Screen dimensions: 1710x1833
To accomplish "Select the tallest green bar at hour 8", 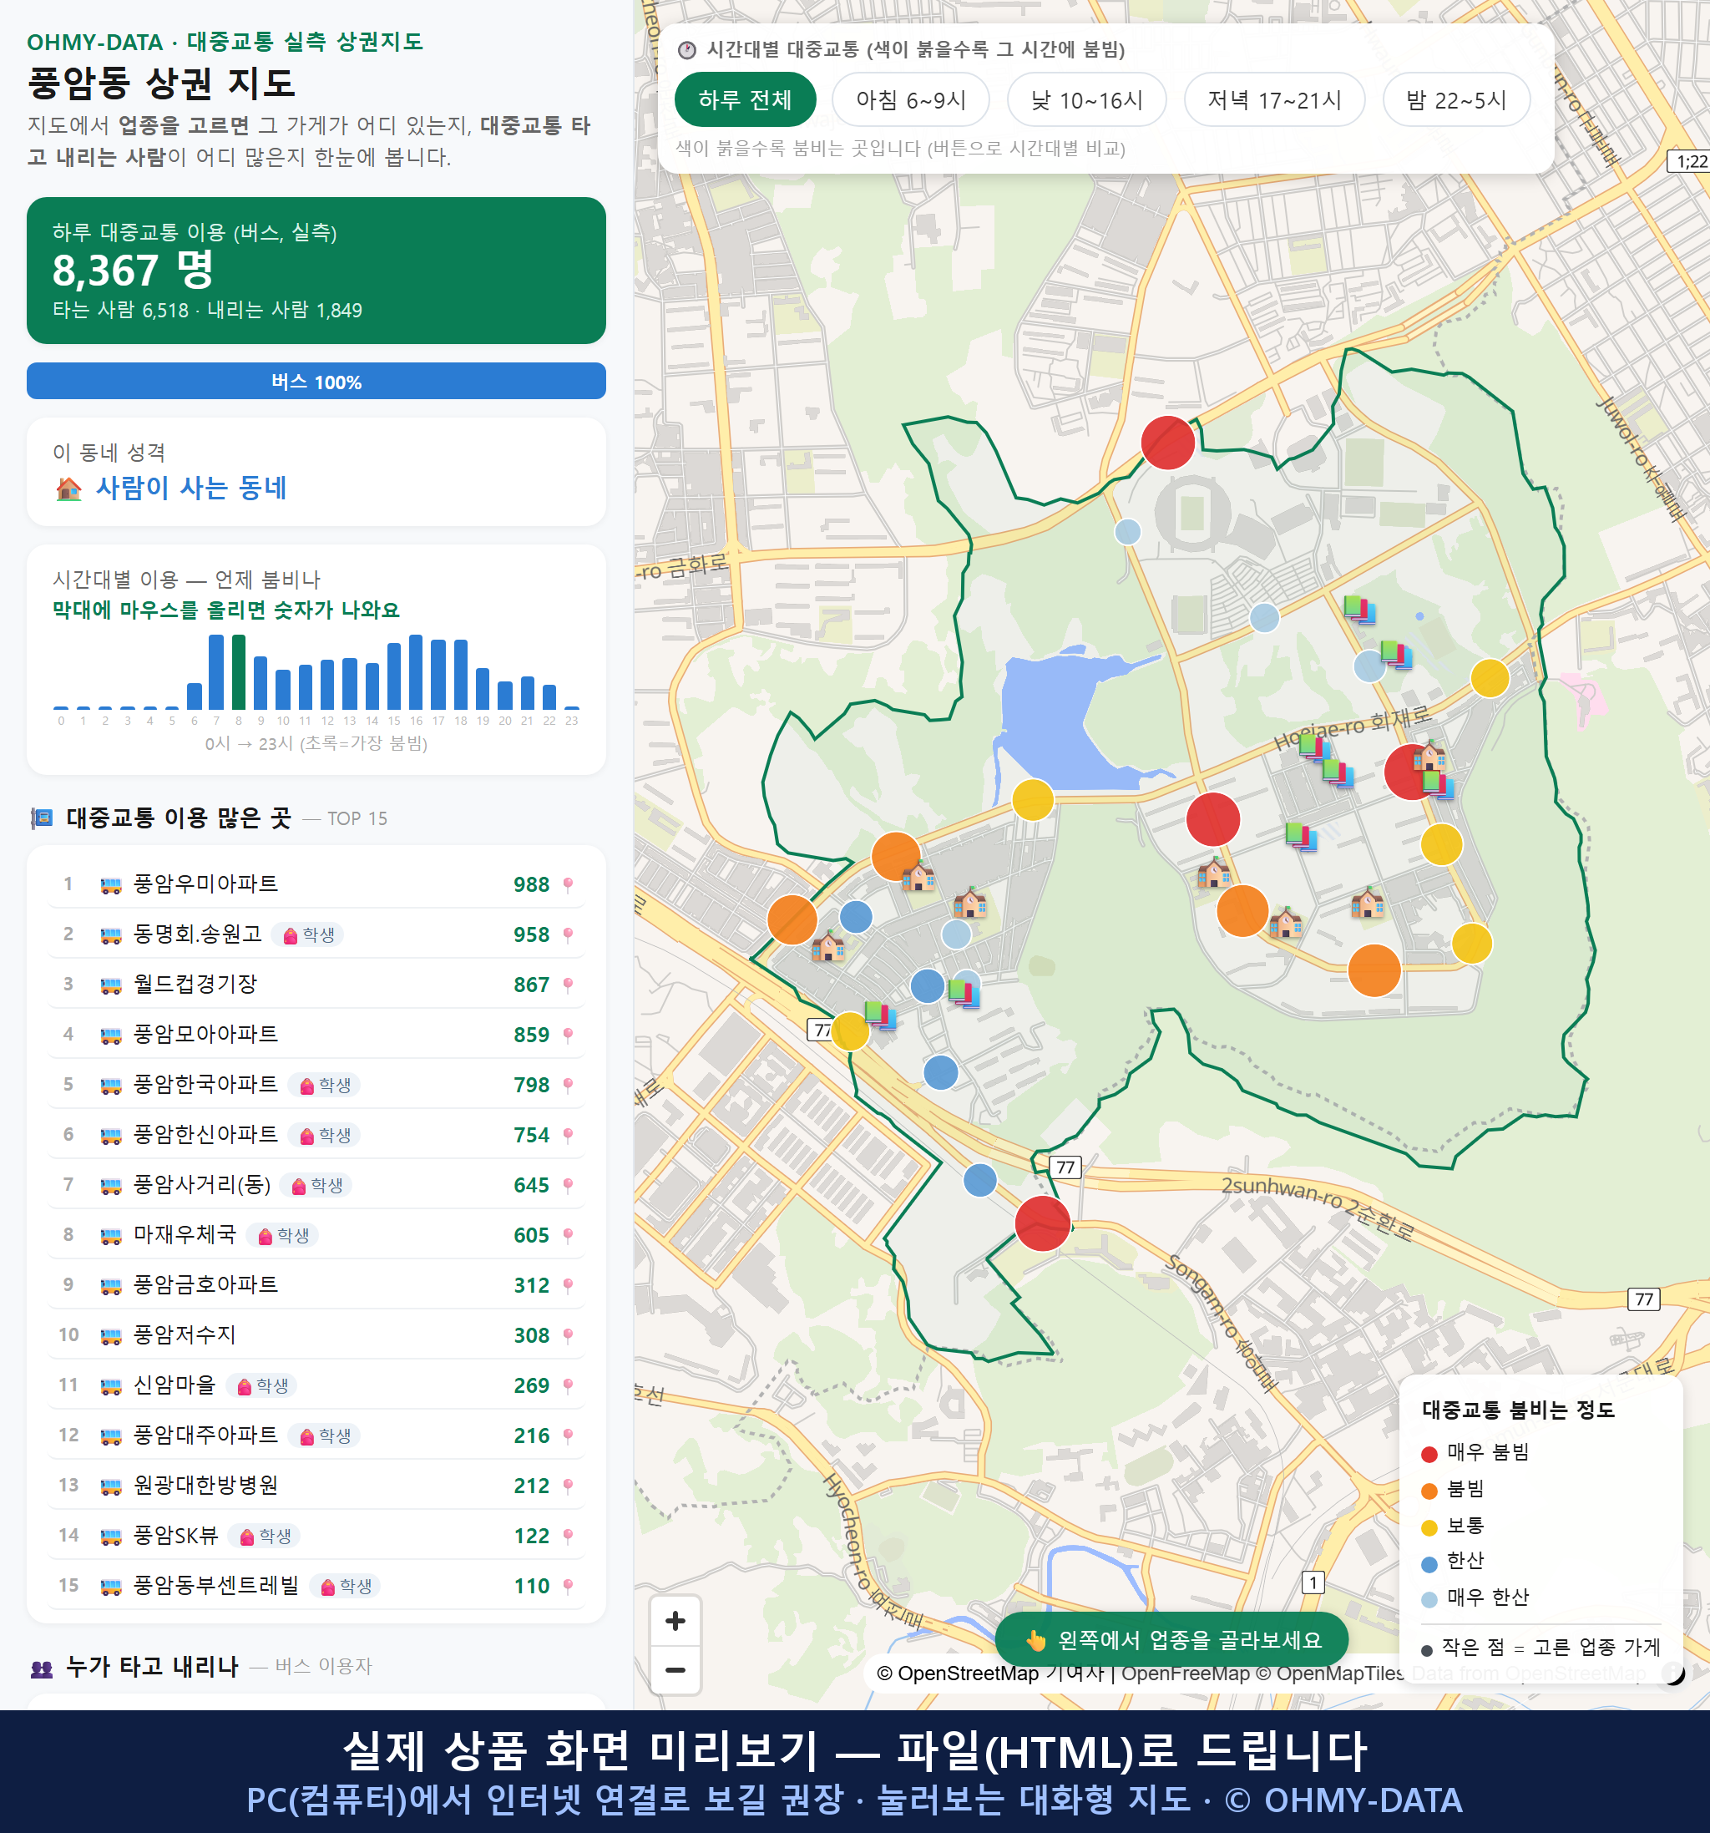I will click(239, 671).
